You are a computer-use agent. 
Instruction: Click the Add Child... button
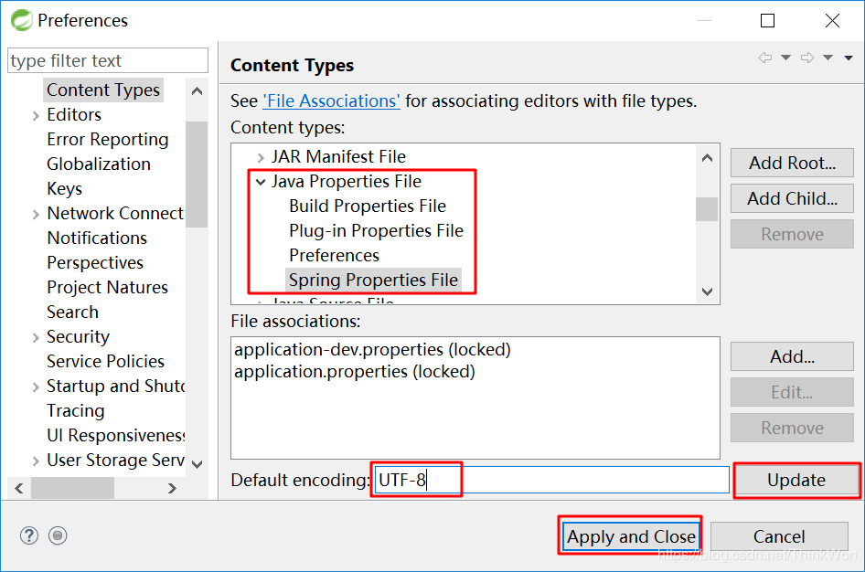coord(792,198)
